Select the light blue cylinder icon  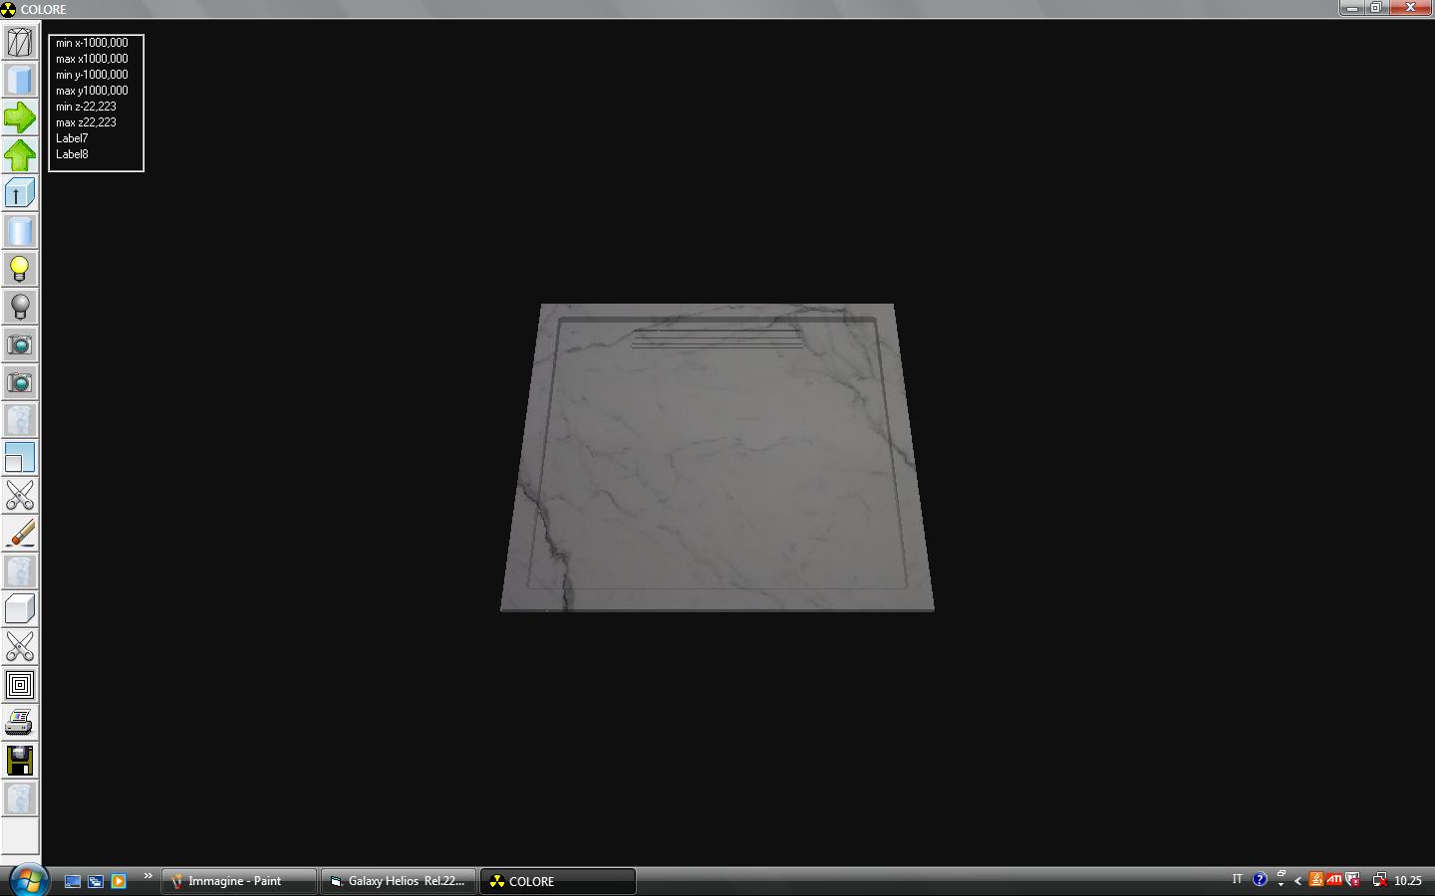[x=20, y=231]
